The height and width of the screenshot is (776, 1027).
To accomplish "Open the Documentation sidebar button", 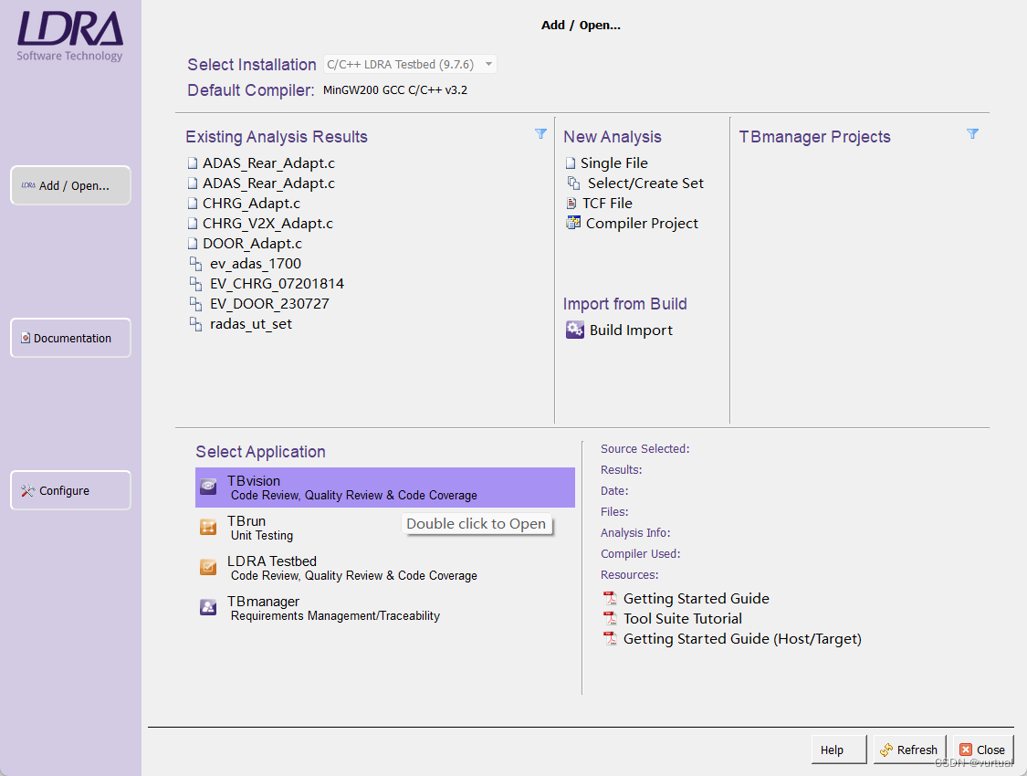I will 70,338.
